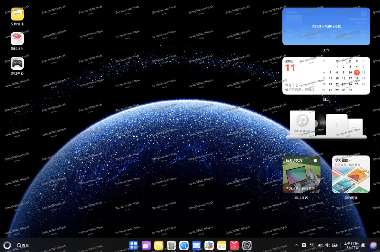Open the Gallery flower icon in the dock
Image resolution: width=380 pixels, height=252 pixels.
click(209, 245)
